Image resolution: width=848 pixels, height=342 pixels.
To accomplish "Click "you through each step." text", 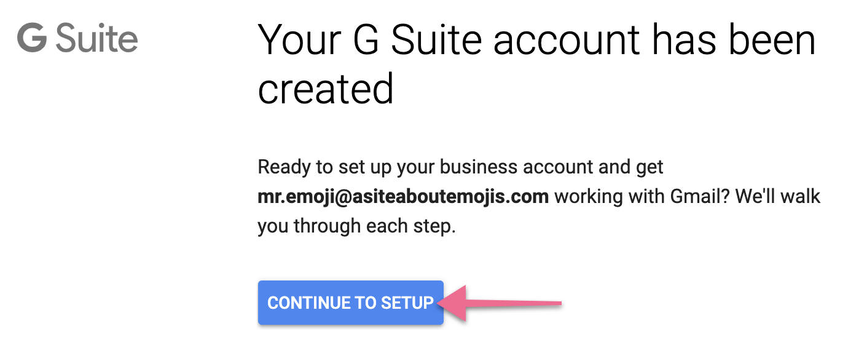I will click(x=356, y=226).
